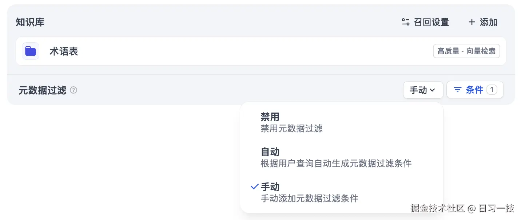
Task: Click the sliders icon before 召回设置 text
Action: click(405, 22)
